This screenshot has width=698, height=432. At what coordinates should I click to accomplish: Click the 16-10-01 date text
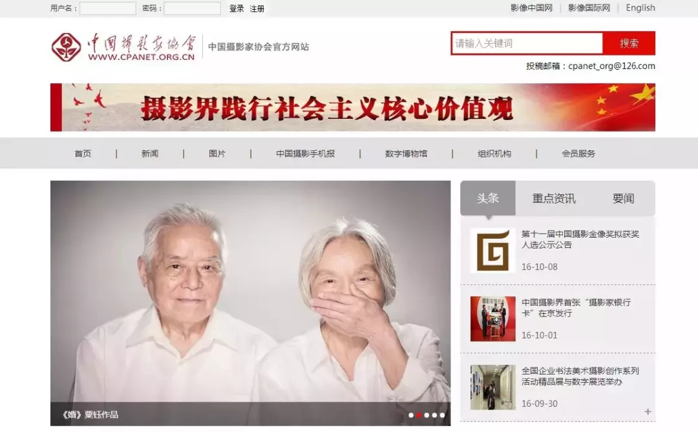(x=539, y=335)
